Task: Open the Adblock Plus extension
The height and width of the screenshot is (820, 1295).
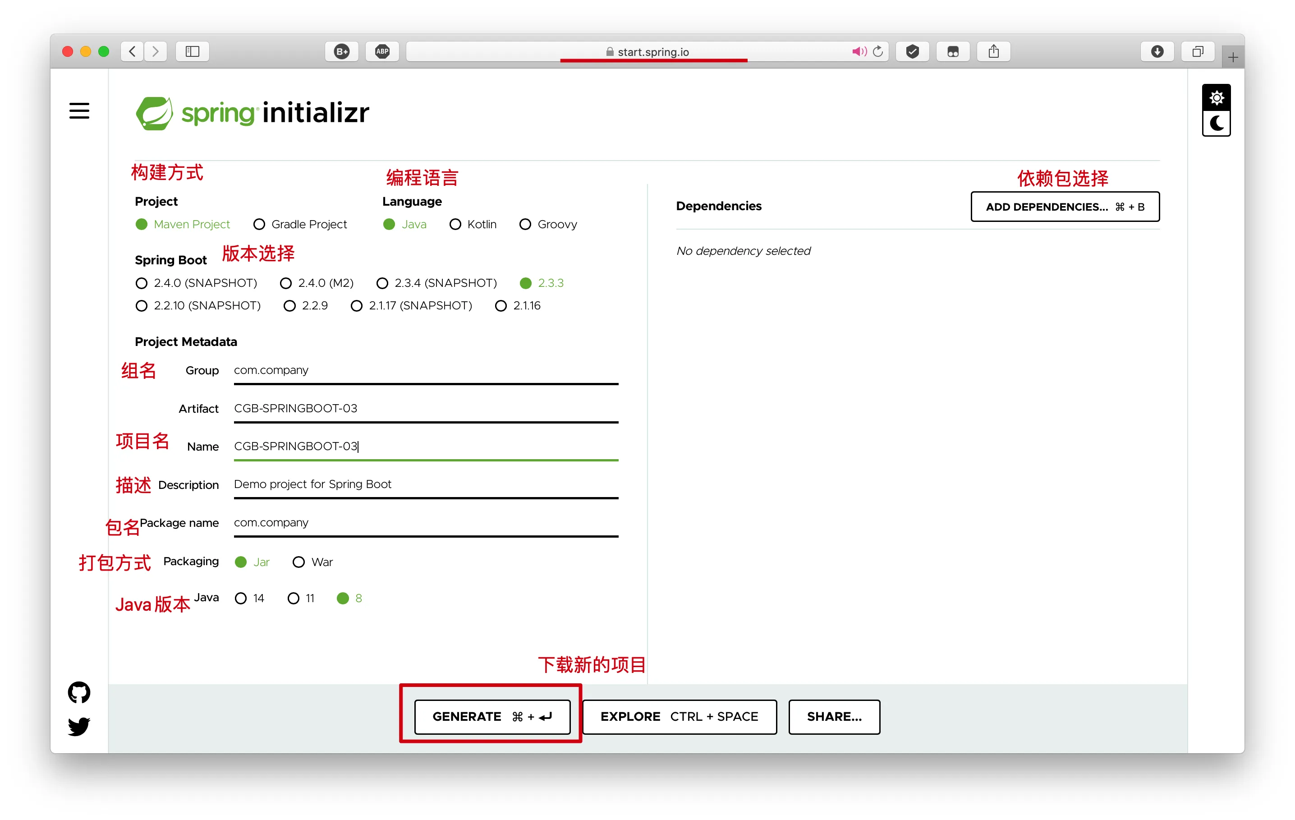Action: tap(382, 52)
